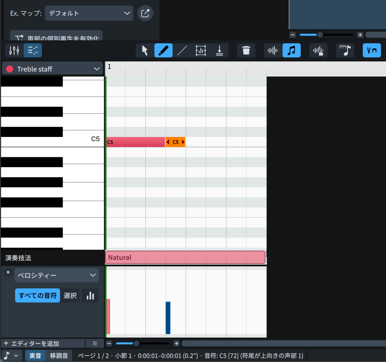This screenshot has height=362, width=386.
Task: Switch to 実音 concert pitch
Action: pos(35,356)
